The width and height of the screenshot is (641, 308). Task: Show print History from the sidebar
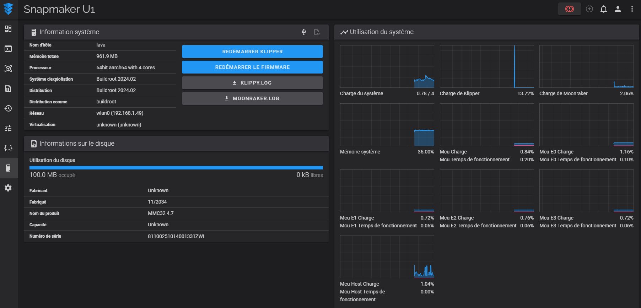pos(8,108)
